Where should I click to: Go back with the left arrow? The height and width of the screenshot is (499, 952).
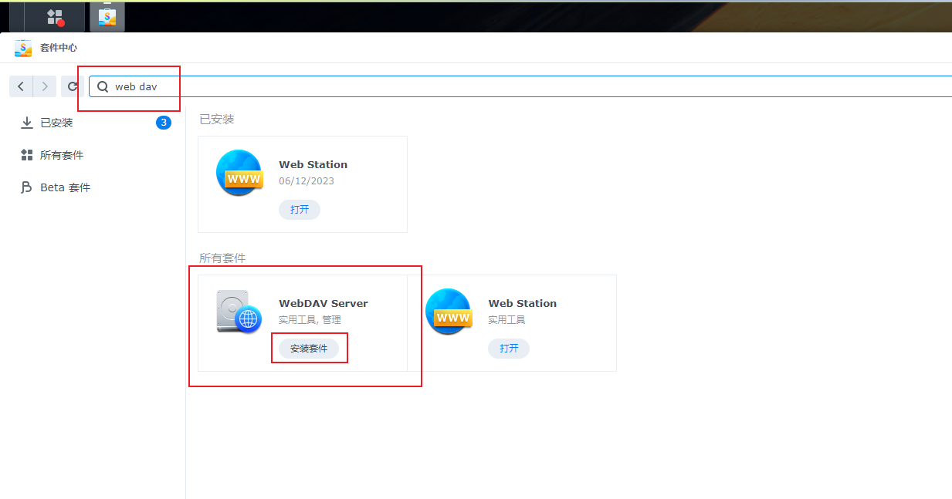coord(21,86)
